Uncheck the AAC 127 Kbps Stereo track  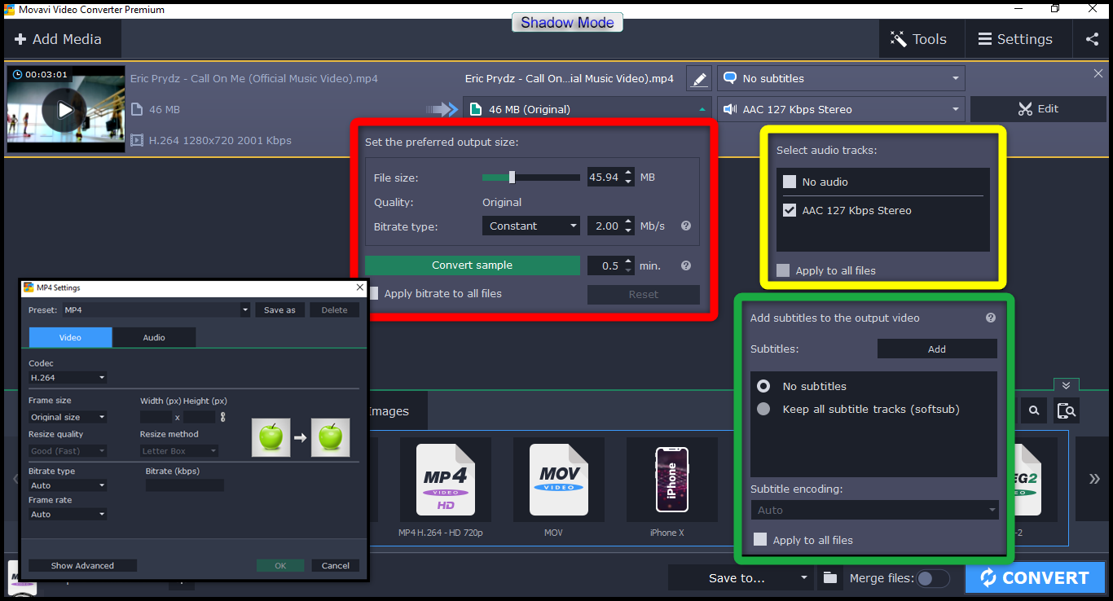click(x=790, y=210)
